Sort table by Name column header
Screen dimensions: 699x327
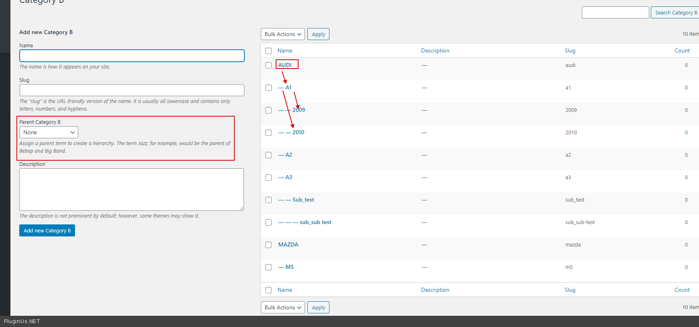284,50
